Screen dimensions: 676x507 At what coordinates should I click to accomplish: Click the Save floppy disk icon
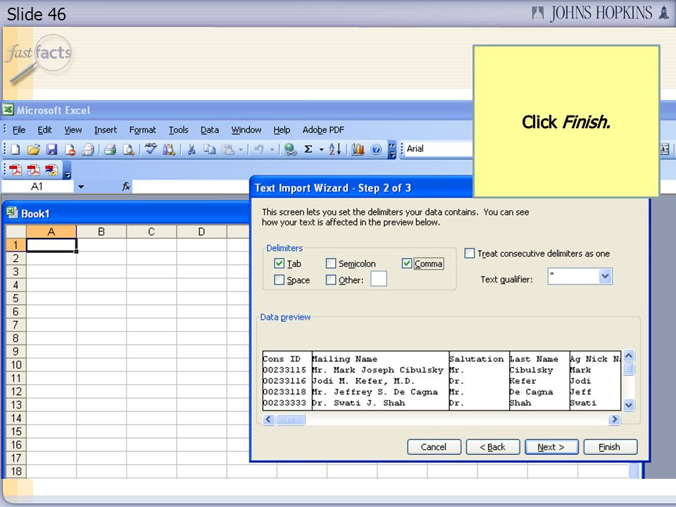coord(51,149)
